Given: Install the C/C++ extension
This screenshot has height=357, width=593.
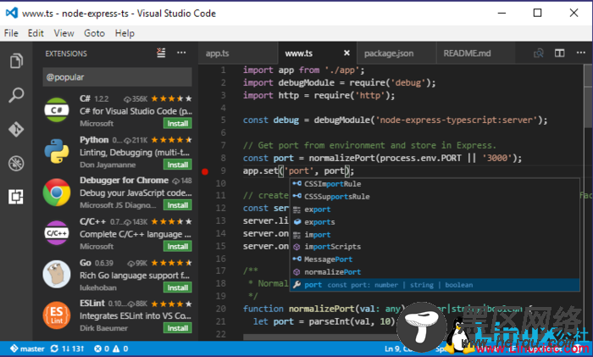Looking at the screenshot, I should tap(178, 247).
